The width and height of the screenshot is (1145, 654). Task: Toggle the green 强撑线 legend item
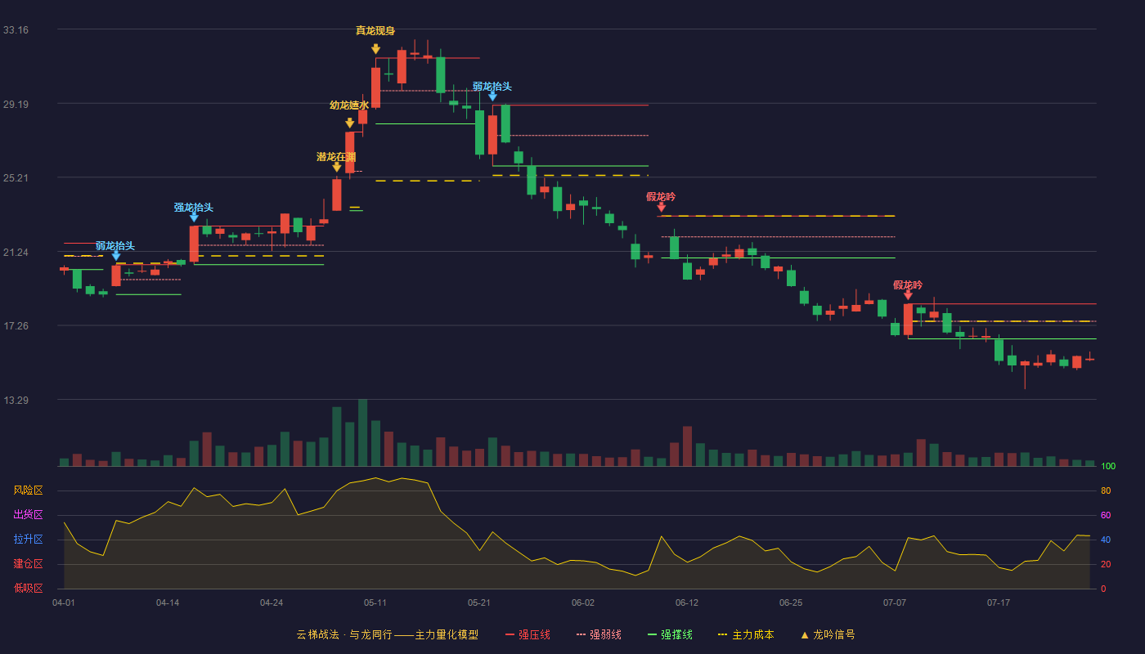tap(670, 634)
